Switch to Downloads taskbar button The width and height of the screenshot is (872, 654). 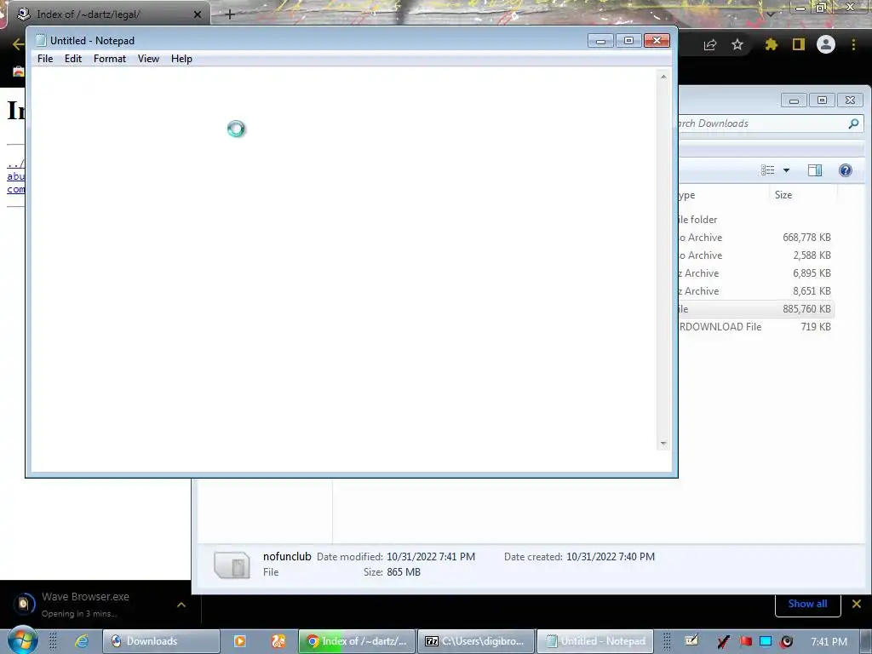point(161,641)
